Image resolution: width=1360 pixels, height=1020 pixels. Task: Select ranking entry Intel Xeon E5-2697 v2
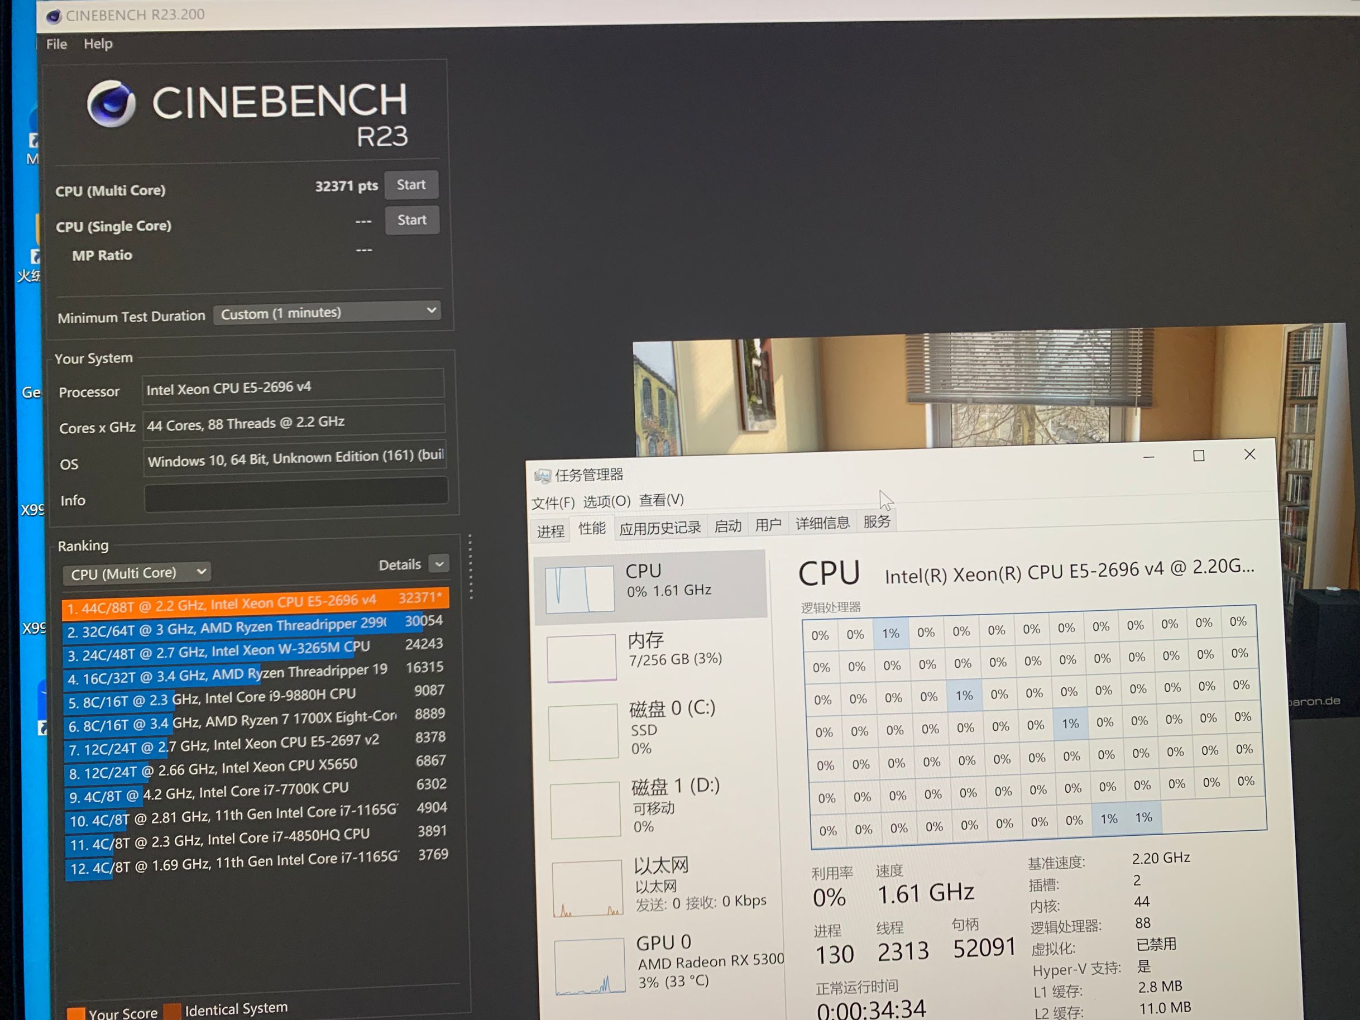tap(257, 744)
